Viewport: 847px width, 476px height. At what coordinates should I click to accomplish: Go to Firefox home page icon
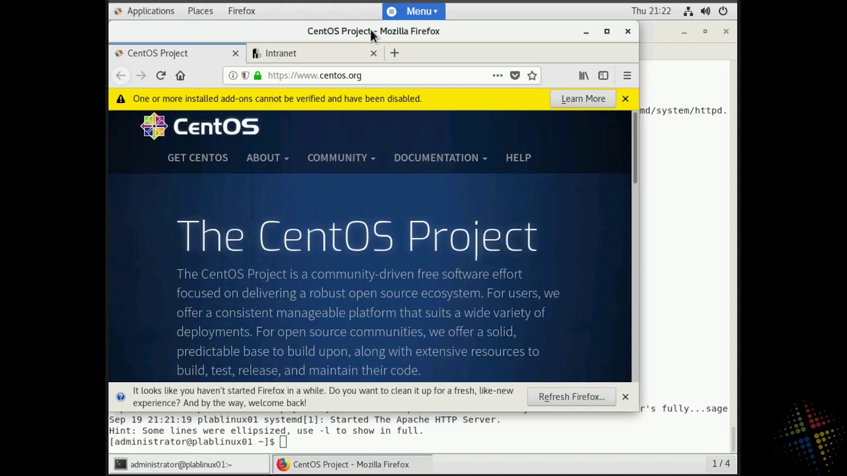[180, 75]
